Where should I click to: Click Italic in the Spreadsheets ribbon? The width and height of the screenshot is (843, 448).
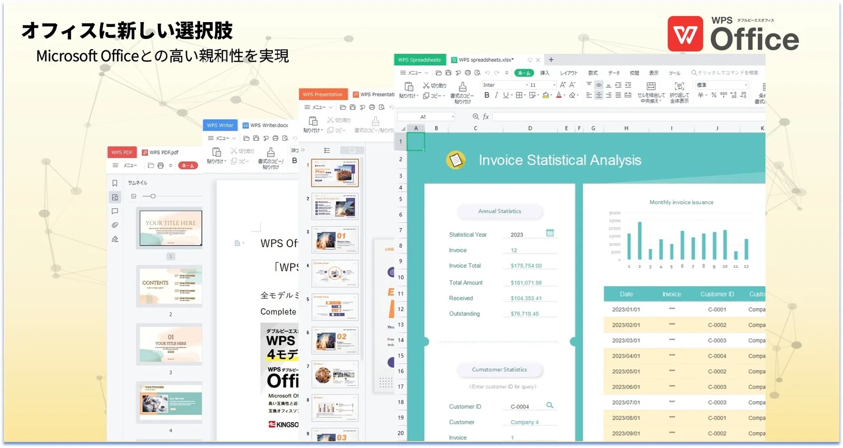point(496,95)
